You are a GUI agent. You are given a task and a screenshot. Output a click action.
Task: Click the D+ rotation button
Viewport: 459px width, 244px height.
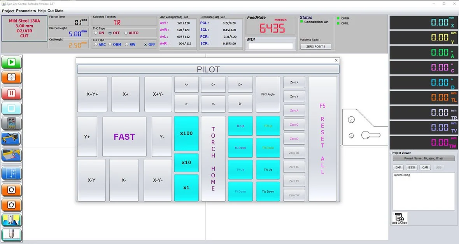tap(240, 85)
